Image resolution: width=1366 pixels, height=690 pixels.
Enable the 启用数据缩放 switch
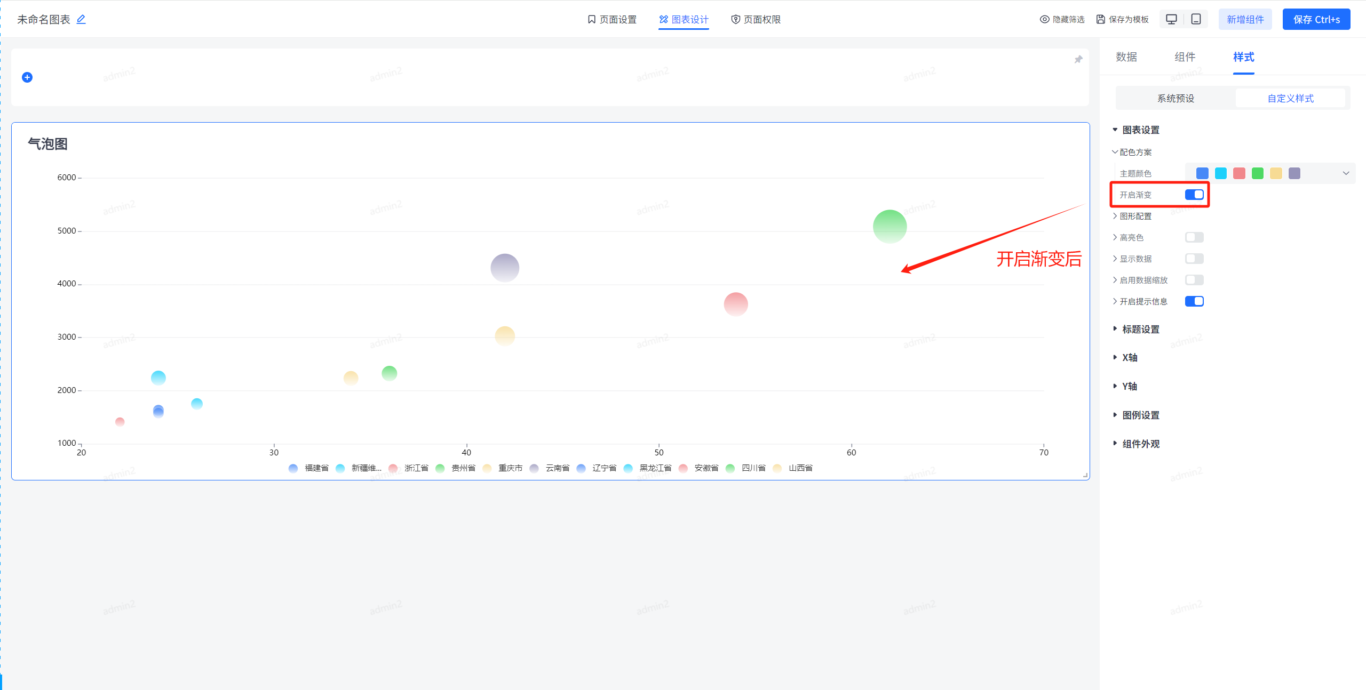point(1194,280)
